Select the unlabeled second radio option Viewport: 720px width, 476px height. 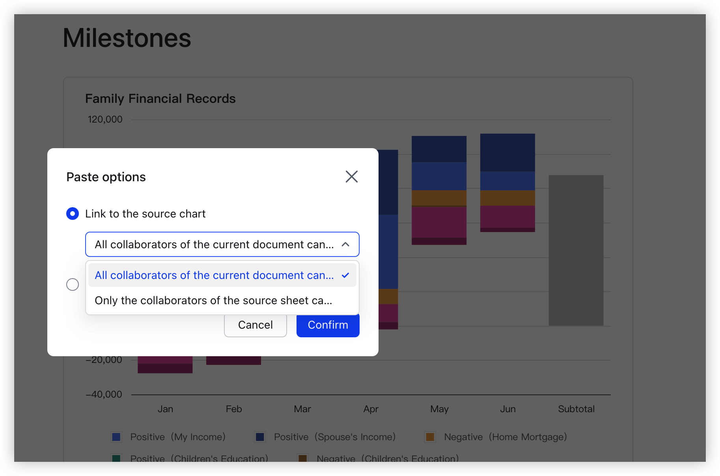[73, 284]
